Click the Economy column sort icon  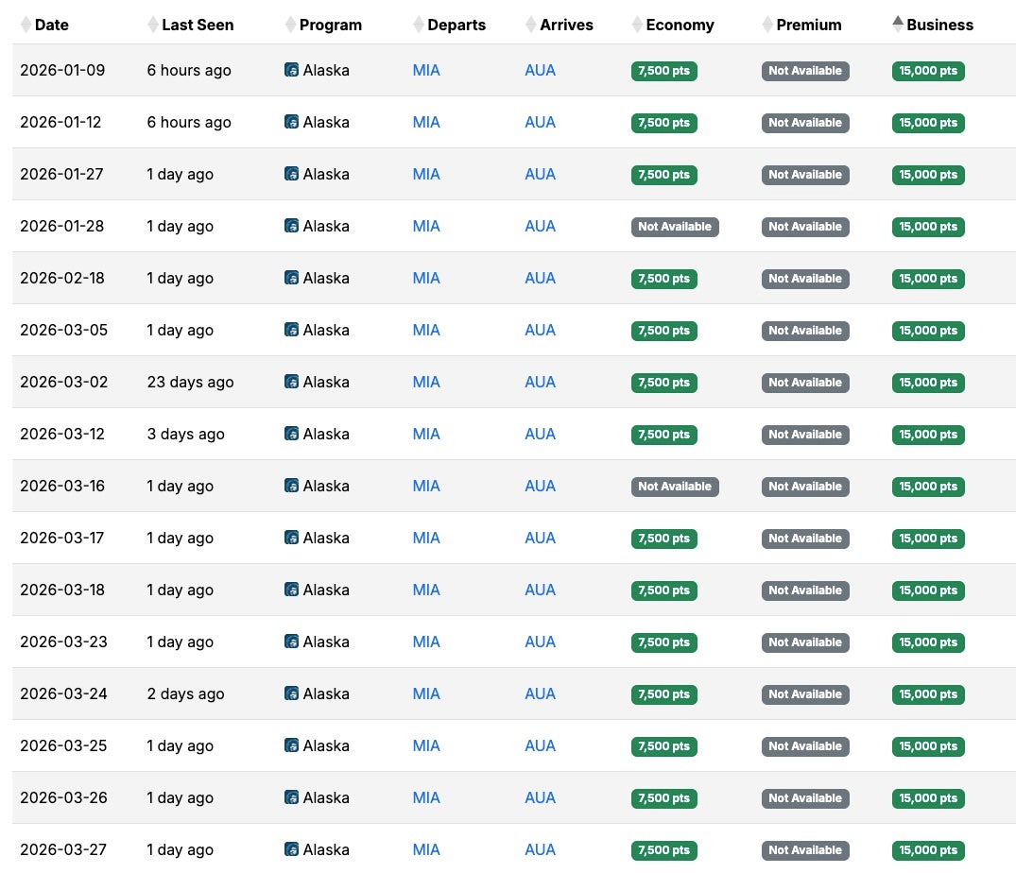[x=637, y=25]
